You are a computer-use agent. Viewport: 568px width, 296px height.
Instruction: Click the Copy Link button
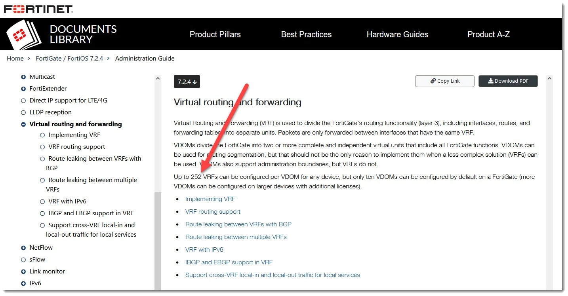tap(445, 81)
